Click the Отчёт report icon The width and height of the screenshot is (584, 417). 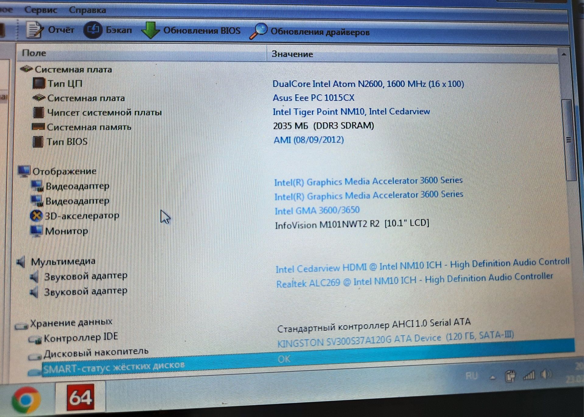pos(34,30)
